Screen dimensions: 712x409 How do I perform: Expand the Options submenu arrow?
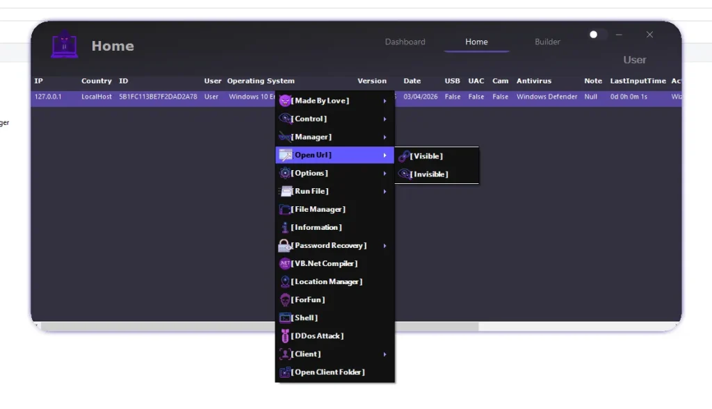coord(385,174)
